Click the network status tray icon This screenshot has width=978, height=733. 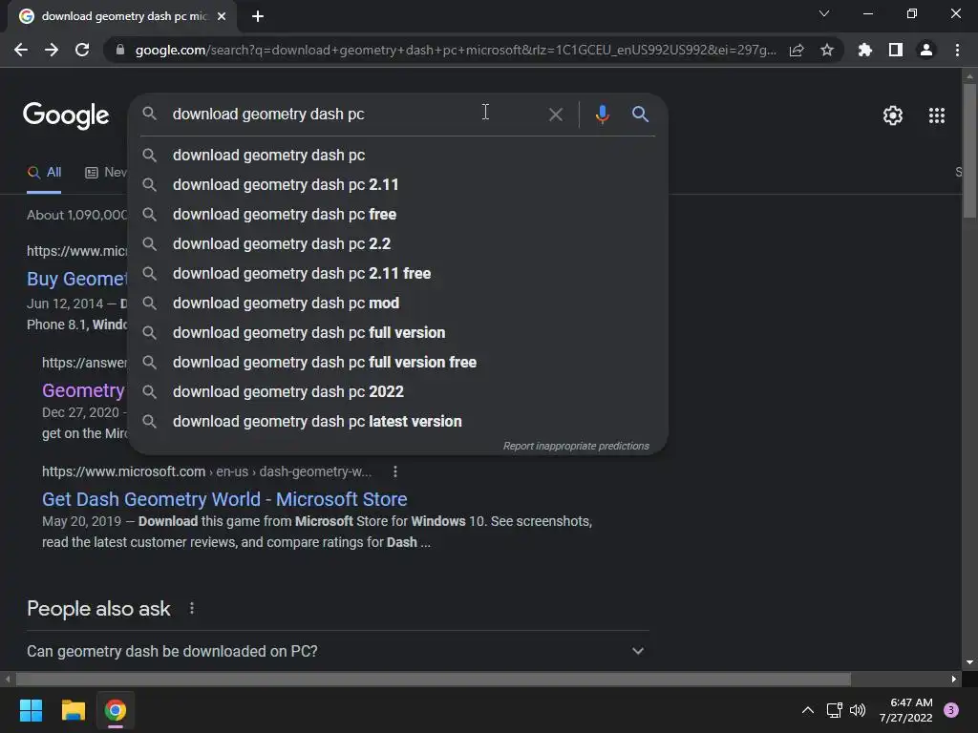click(x=834, y=710)
